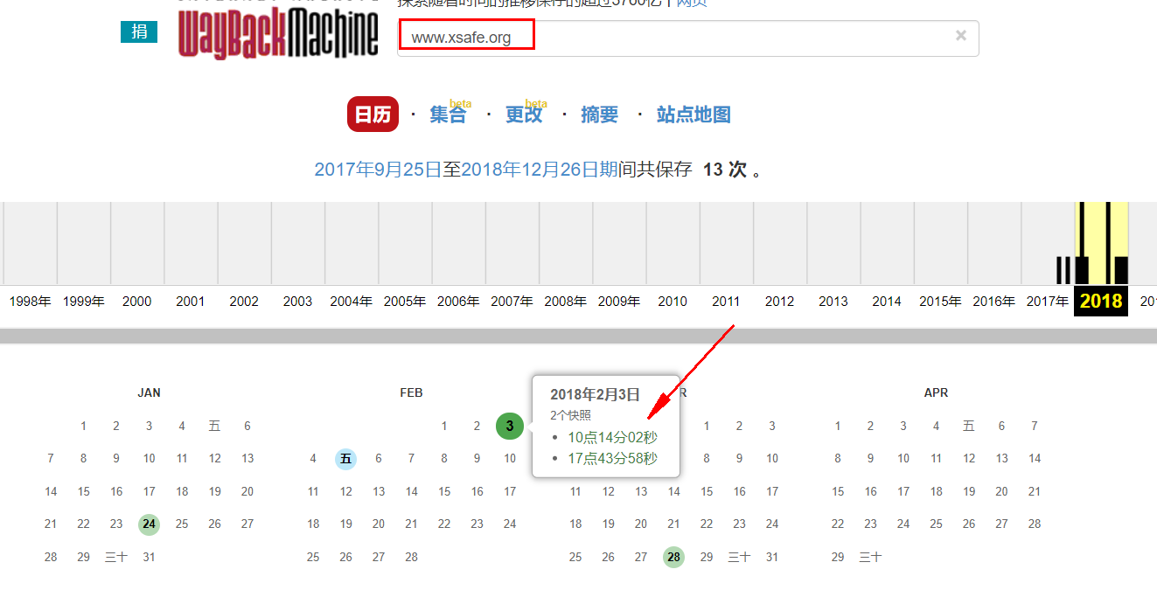Switch to the 更改 changes tab
This screenshot has width=1157, height=604.
[x=524, y=115]
